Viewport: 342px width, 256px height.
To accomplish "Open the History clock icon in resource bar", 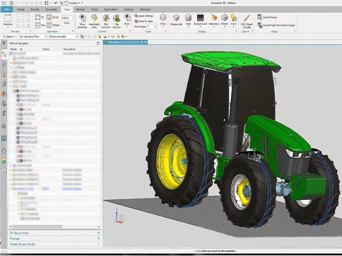I will point(4,150).
